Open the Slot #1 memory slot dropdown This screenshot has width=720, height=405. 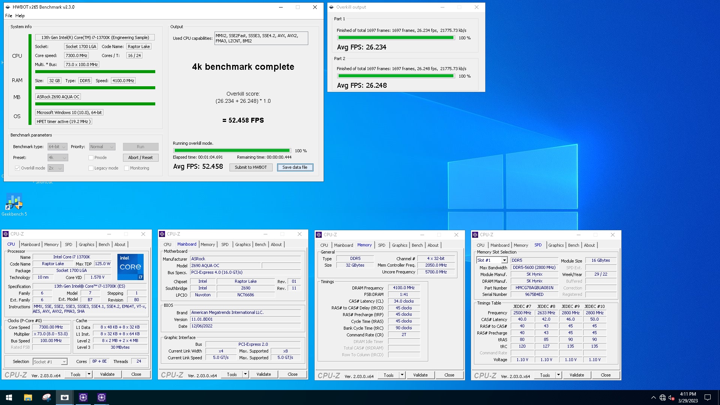pos(492,260)
